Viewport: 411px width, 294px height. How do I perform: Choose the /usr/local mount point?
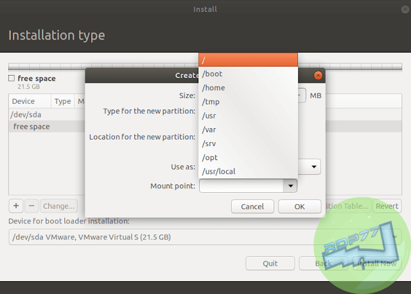point(248,172)
